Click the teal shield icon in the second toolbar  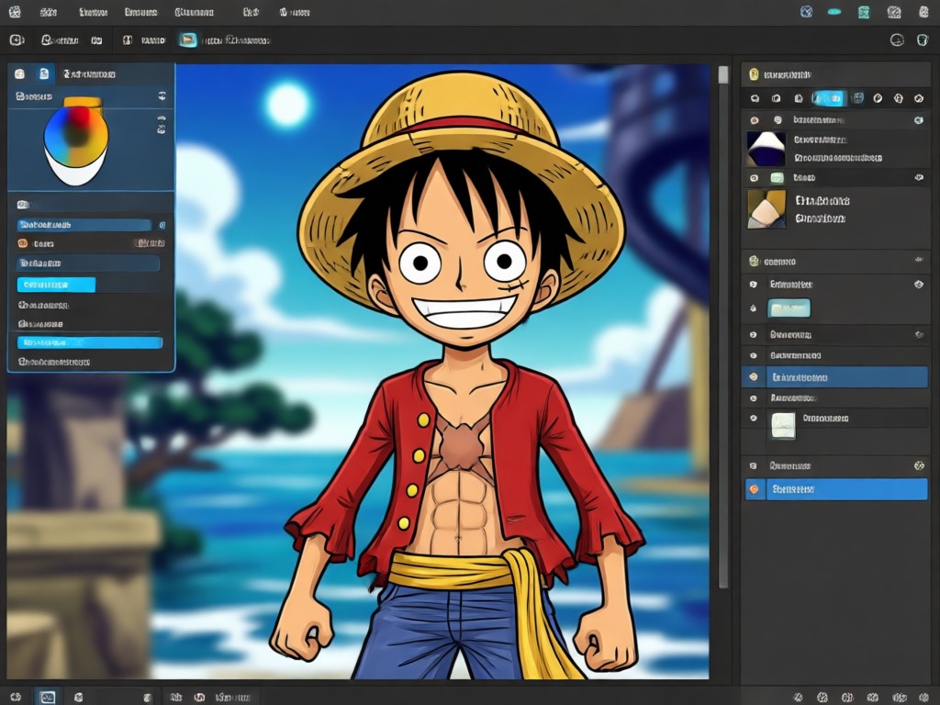tap(923, 40)
